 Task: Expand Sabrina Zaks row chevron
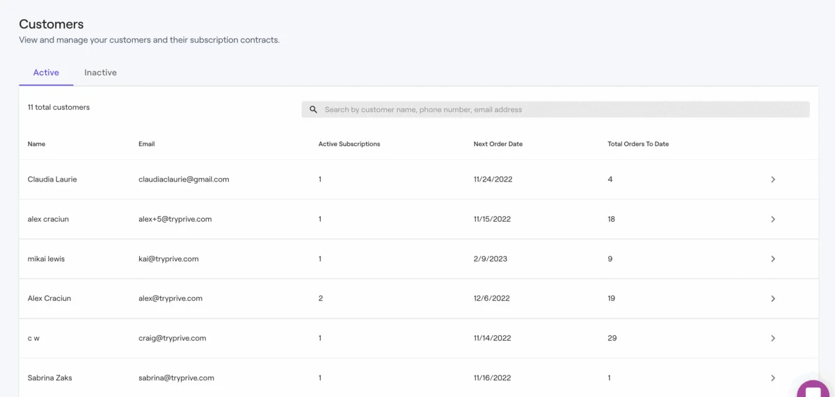[x=773, y=378]
